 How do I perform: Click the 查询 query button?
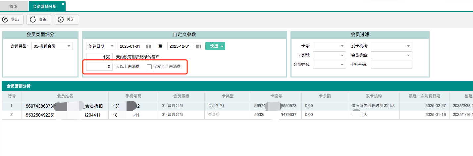coord(39,20)
